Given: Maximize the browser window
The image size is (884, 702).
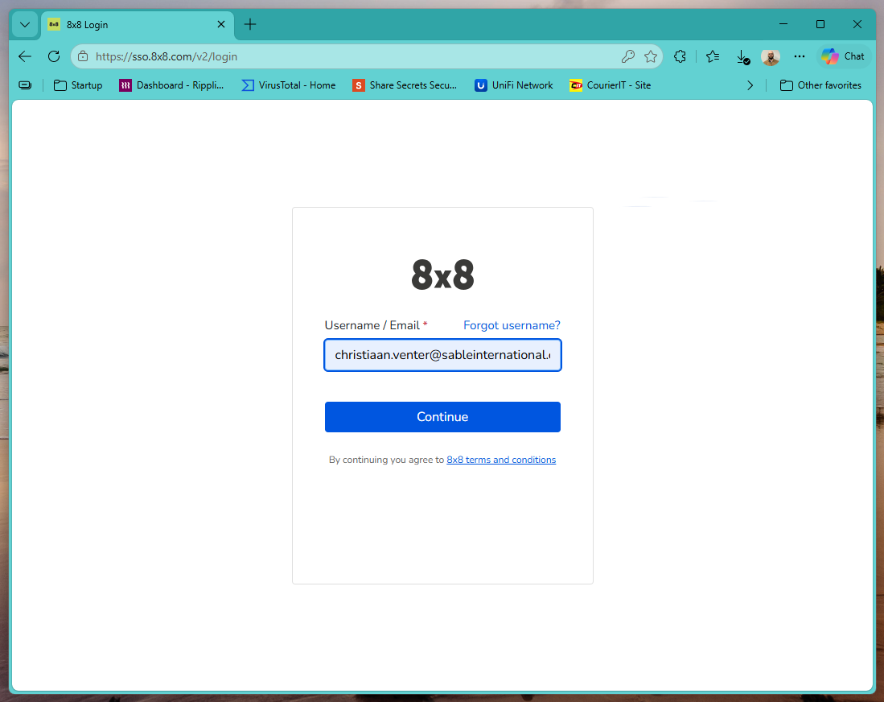Looking at the screenshot, I should click(820, 24).
